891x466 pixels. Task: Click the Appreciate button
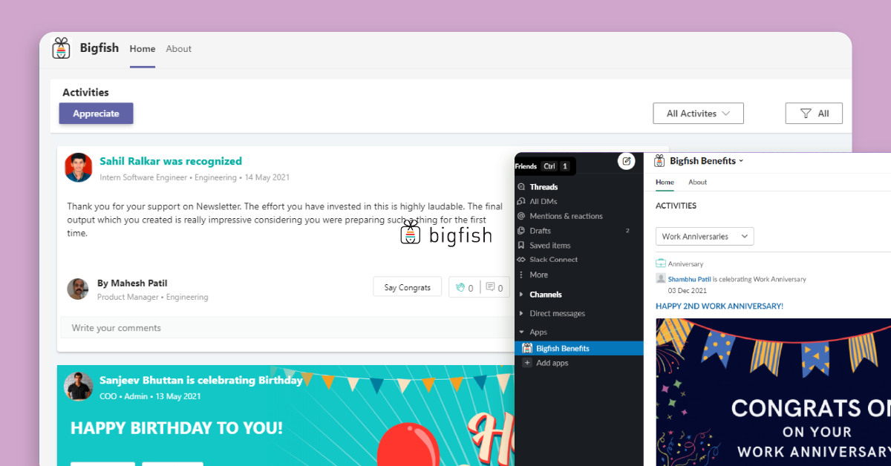96,114
